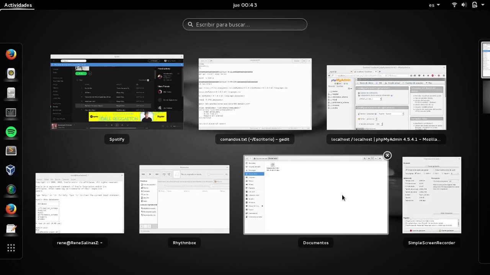Click the 'SimpleScreenRecorder' window caption
Image resolution: width=490 pixels, height=275 pixels.
pyautogui.click(x=431, y=243)
